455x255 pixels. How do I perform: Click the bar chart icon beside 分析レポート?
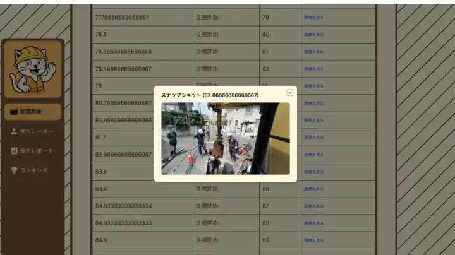[x=14, y=151]
